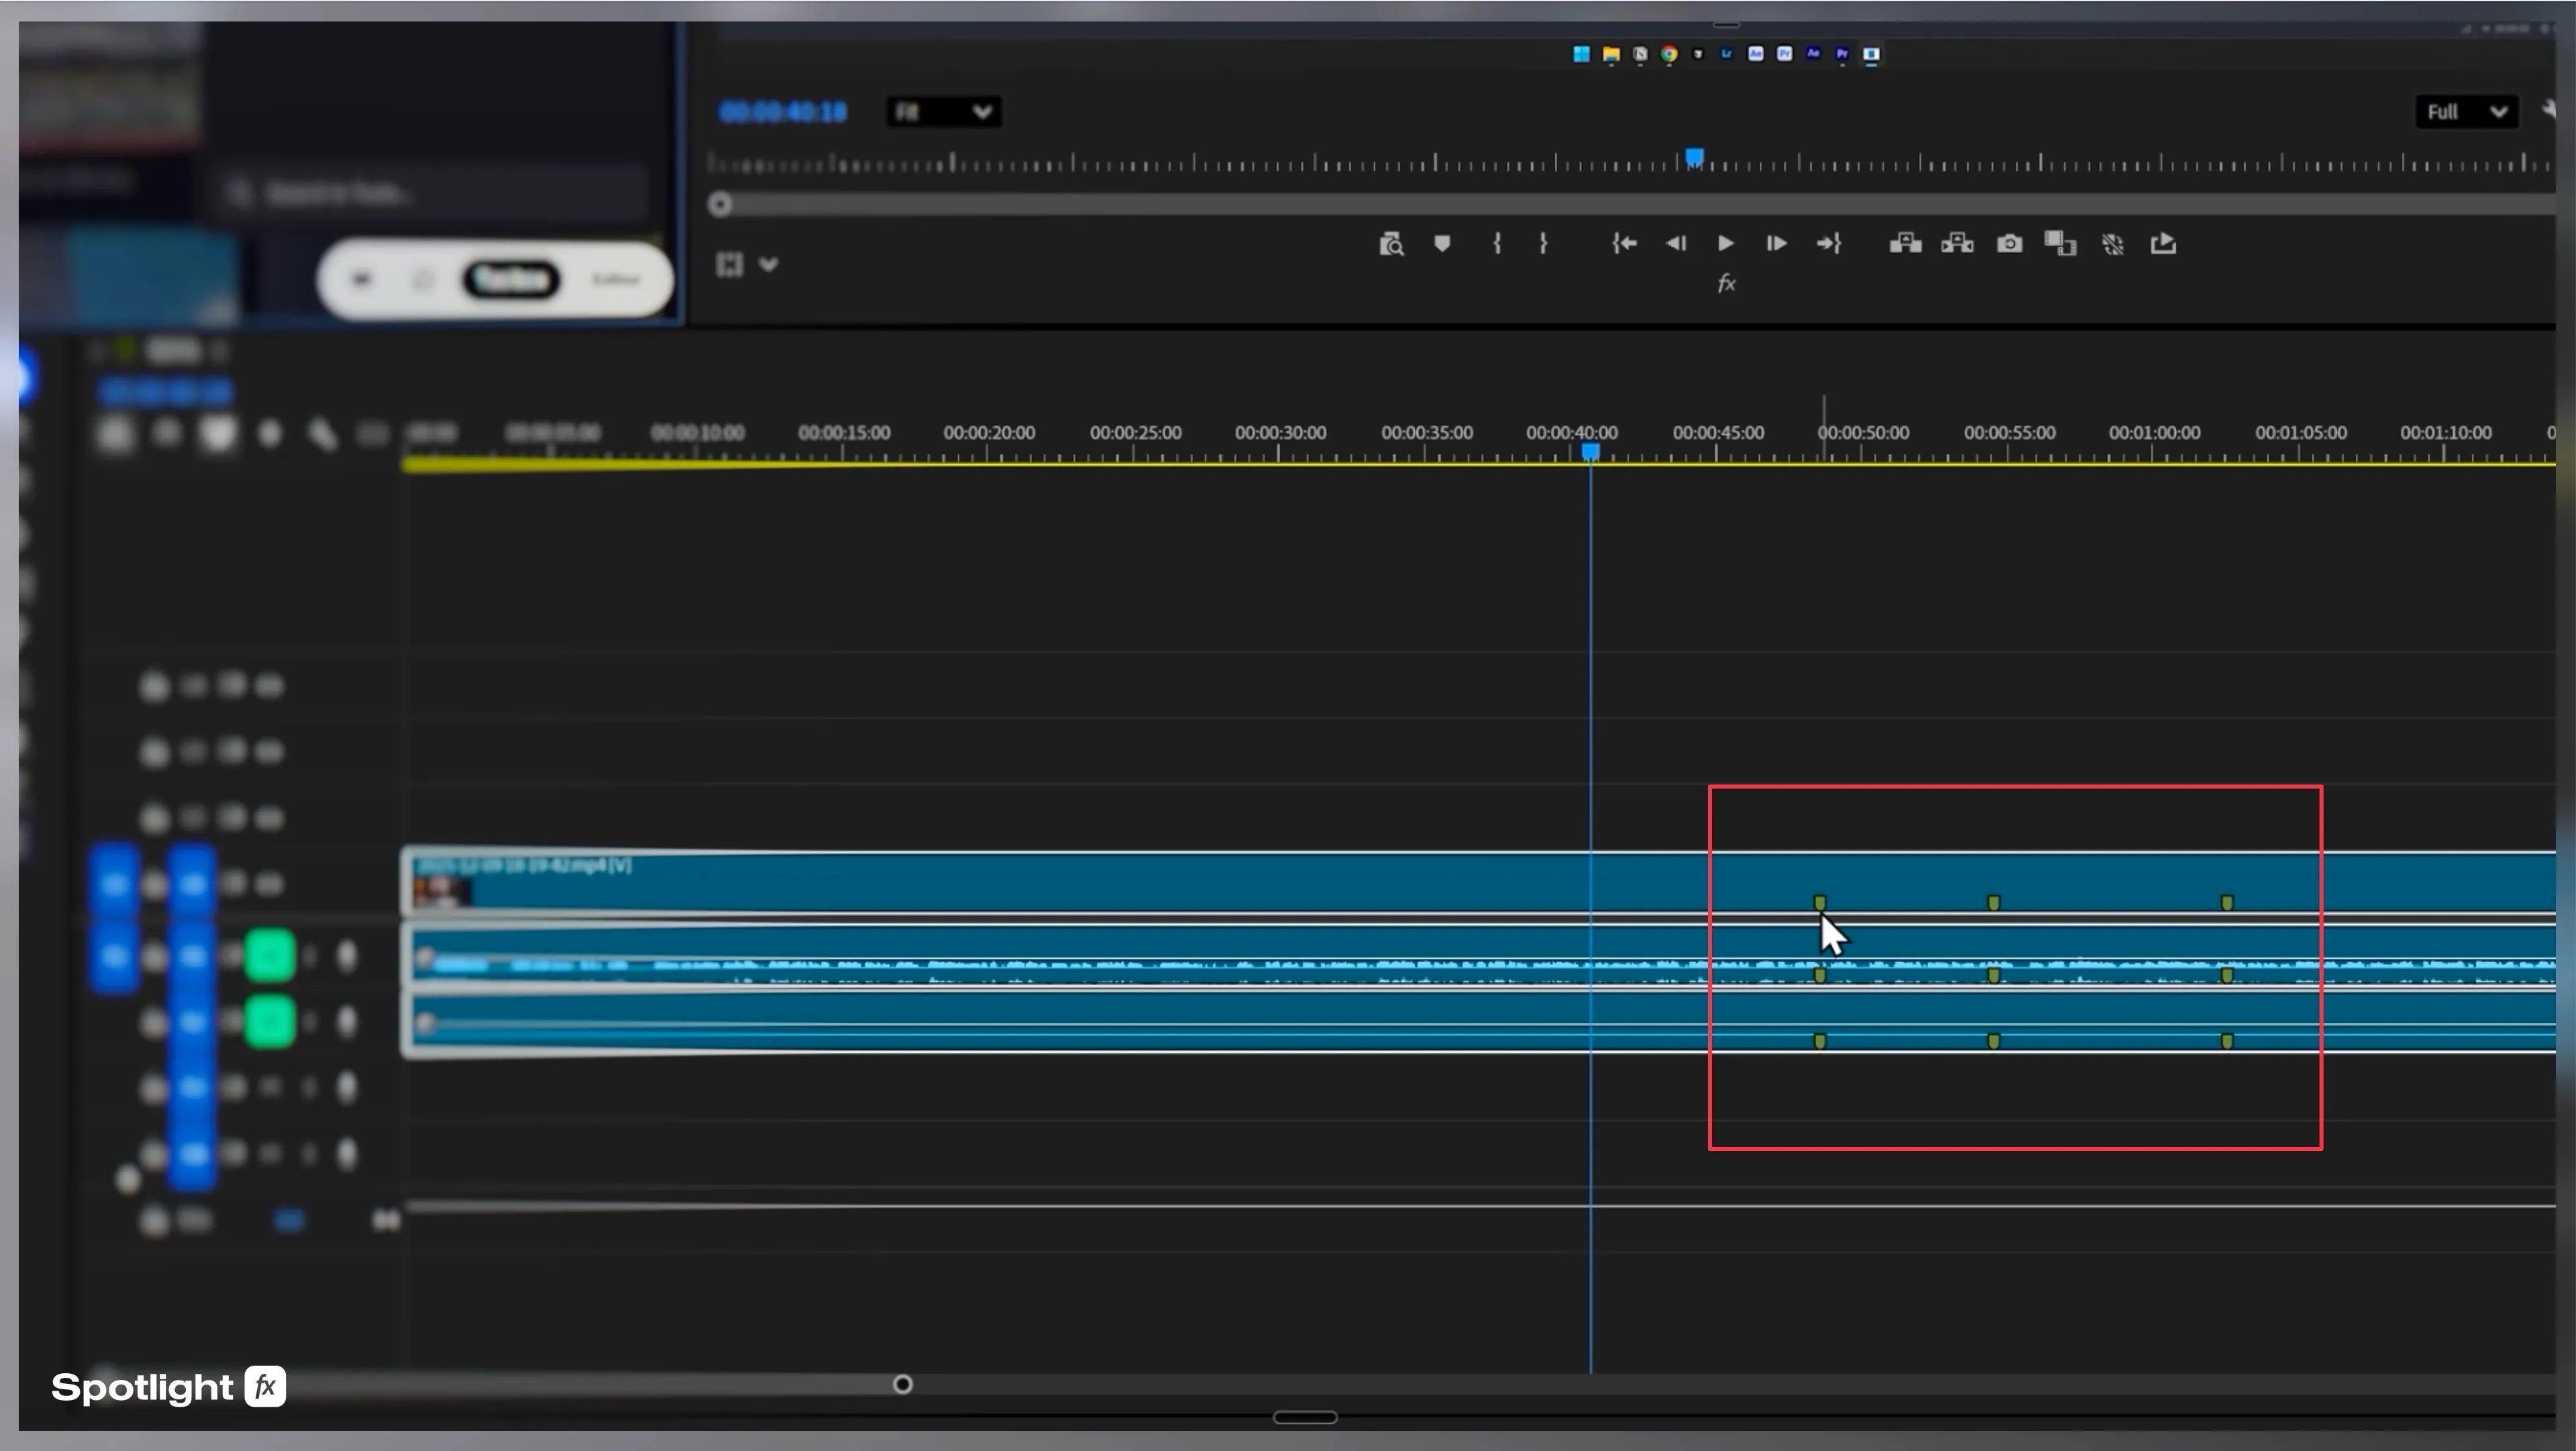Image resolution: width=2576 pixels, height=1451 pixels.
Task: Open the Fit zoom level dropdown
Action: click(x=943, y=111)
